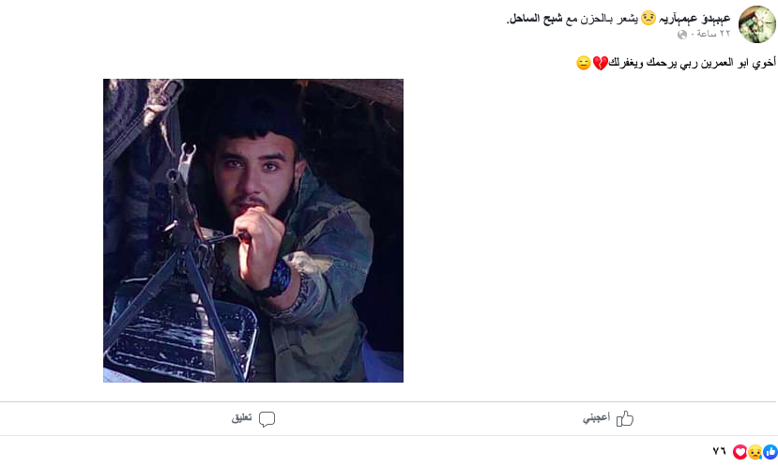Click the sad face feeling emoji in the header
Screen dimensions: 778x467
[x=648, y=19]
